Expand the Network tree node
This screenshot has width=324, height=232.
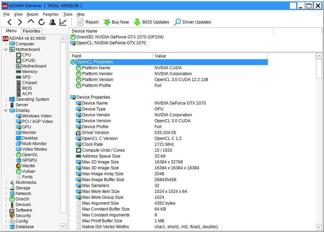(x=6, y=194)
